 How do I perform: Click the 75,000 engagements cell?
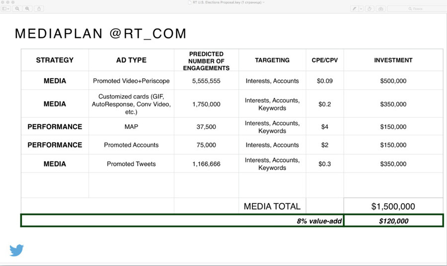click(x=206, y=145)
